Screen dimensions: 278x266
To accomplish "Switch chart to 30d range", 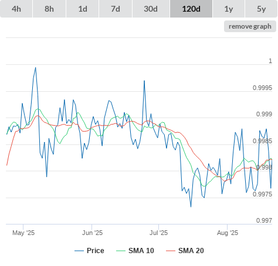I will [151, 9].
